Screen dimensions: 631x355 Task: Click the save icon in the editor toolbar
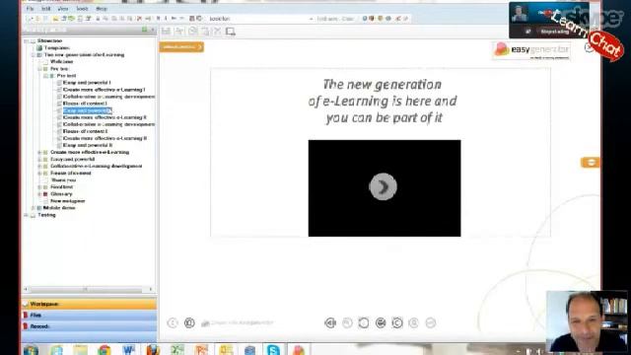(x=166, y=31)
